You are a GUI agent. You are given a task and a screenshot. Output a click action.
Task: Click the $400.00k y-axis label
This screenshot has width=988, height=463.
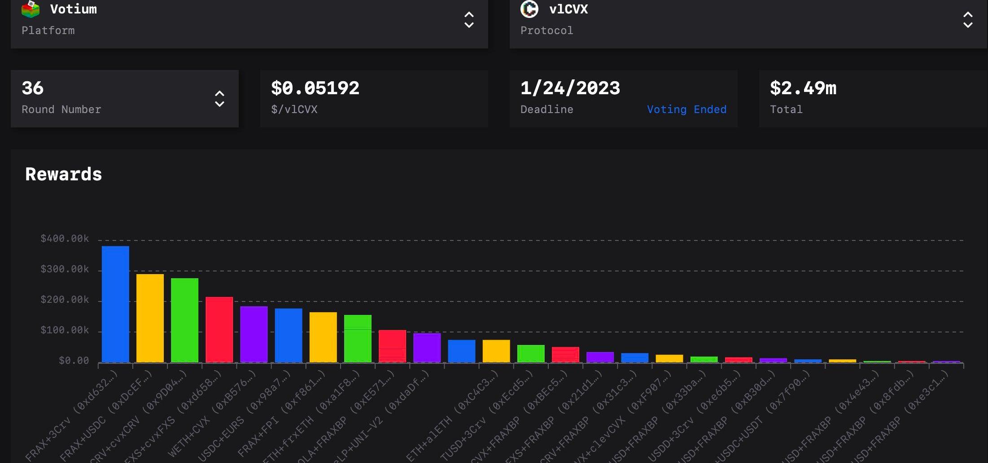click(65, 239)
